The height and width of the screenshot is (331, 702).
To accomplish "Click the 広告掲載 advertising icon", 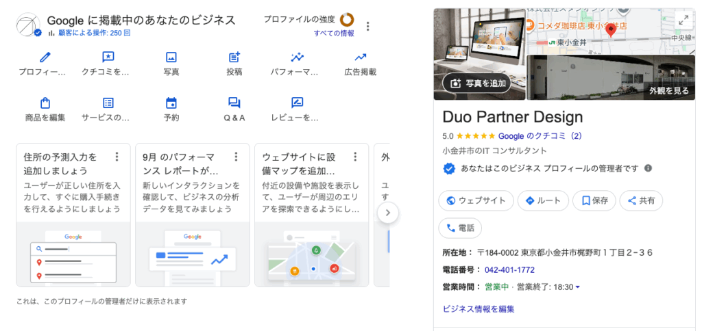I will pos(361,58).
